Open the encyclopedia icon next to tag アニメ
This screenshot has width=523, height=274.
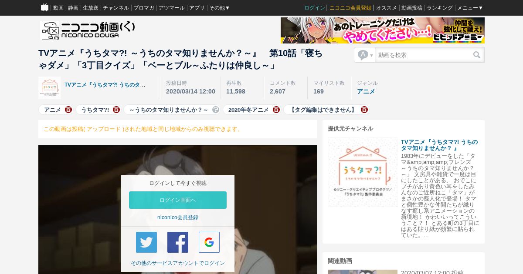[x=68, y=110]
